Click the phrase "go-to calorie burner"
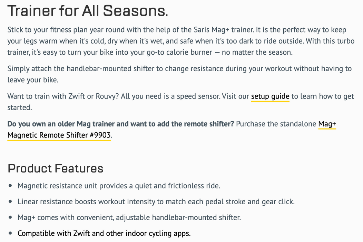Screen dimensions: 363x242 pos(175,53)
